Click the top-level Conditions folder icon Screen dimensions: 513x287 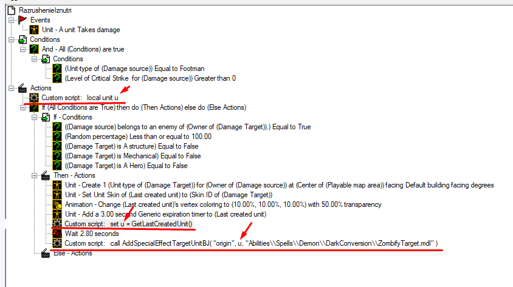click(x=22, y=39)
